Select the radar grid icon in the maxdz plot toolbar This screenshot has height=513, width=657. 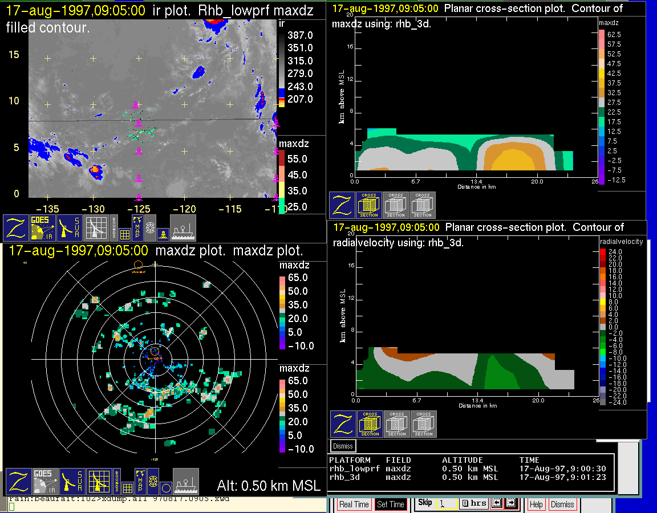point(98,482)
